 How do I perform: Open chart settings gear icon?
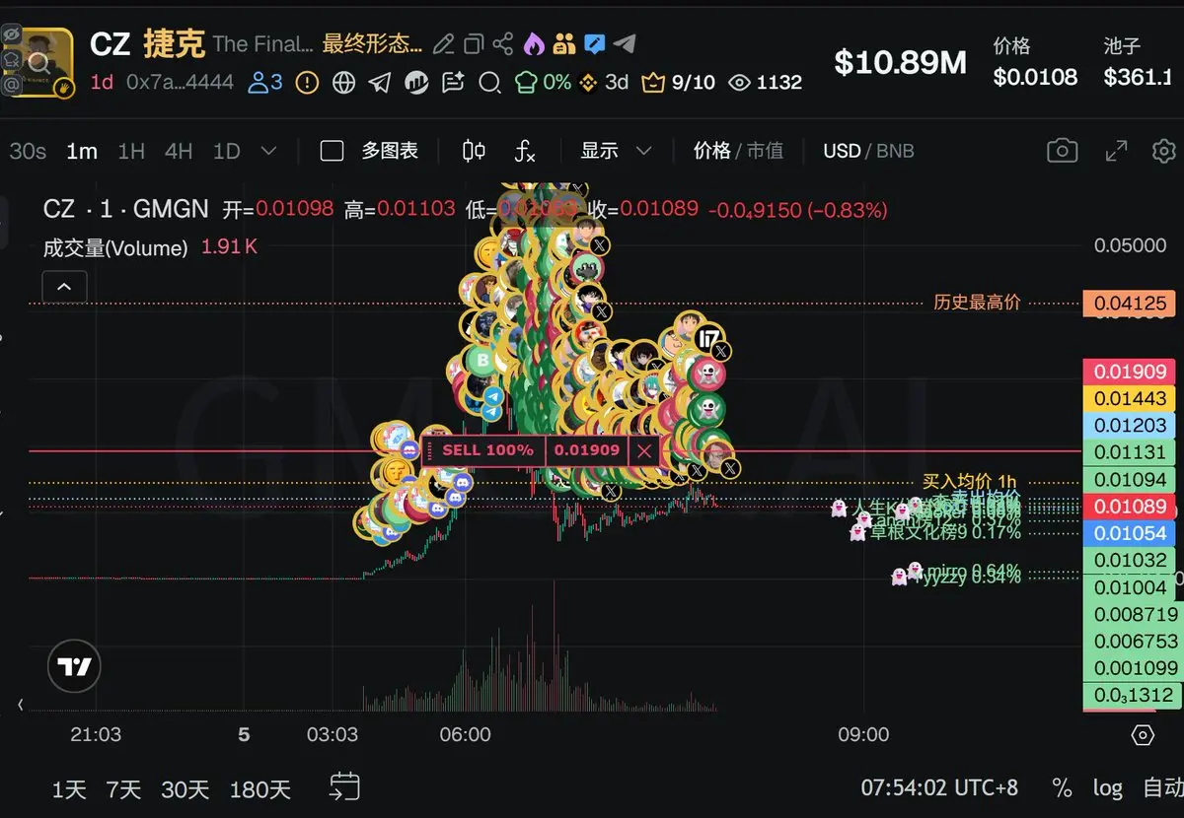(1164, 151)
